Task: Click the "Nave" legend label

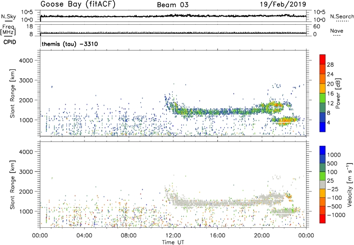Action: [x=337, y=31]
